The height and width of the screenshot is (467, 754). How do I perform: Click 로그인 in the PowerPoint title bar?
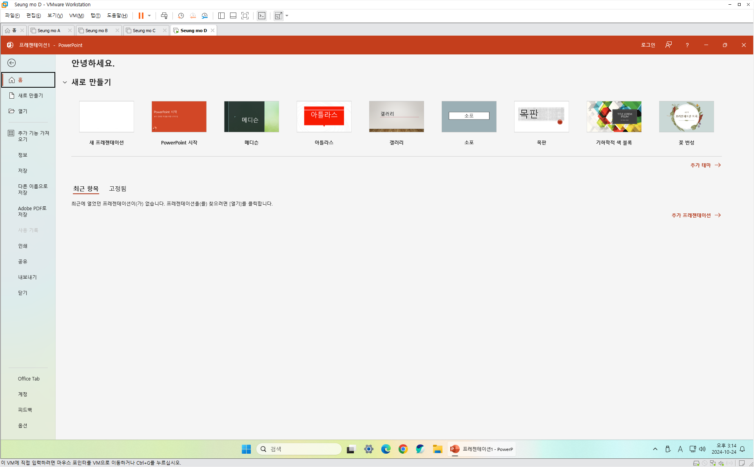[x=648, y=45]
